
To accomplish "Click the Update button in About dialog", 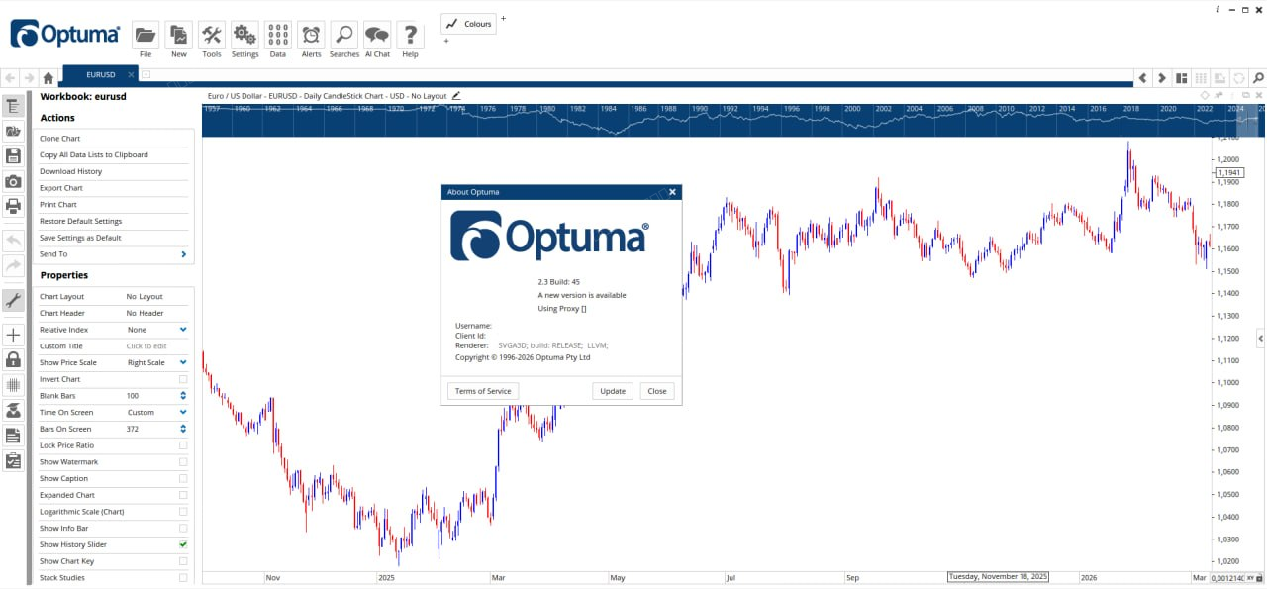I will [613, 391].
